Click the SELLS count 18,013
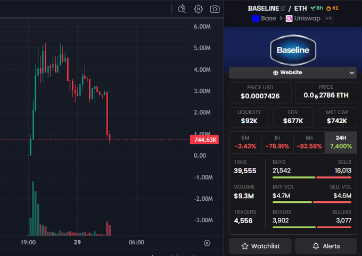This screenshot has height=256, width=362. coord(343,170)
